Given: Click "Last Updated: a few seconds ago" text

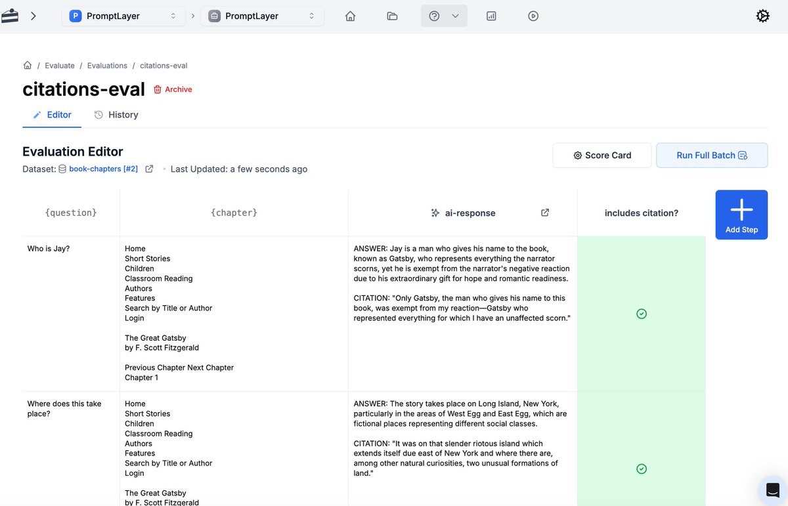Looking at the screenshot, I should pyautogui.click(x=239, y=169).
